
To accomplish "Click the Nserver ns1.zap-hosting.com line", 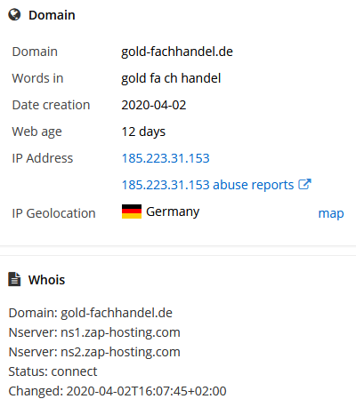I will (94, 332).
